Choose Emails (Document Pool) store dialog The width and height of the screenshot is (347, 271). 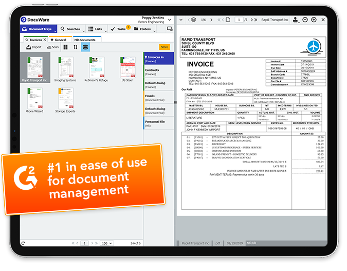pyautogui.click(x=159, y=98)
